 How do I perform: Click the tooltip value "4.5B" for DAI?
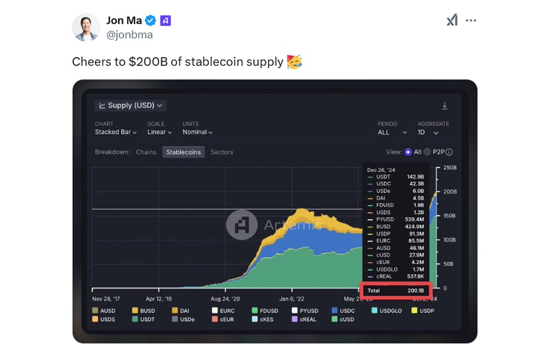418,198
